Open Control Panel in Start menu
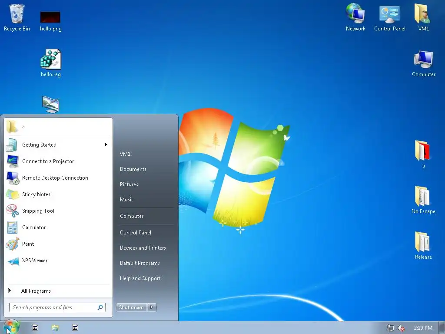 click(x=136, y=233)
